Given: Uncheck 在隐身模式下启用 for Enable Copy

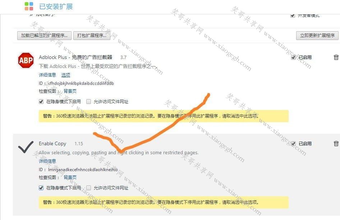Looking at the screenshot, I should point(41,188).
